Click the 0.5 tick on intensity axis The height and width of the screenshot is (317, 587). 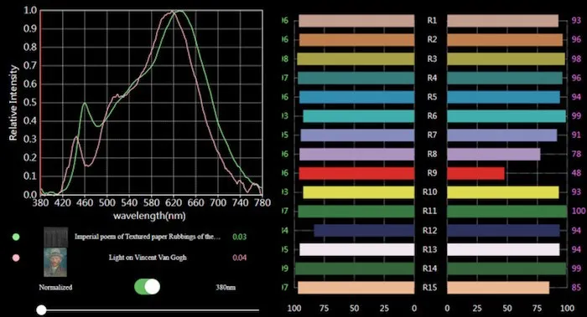30,102
